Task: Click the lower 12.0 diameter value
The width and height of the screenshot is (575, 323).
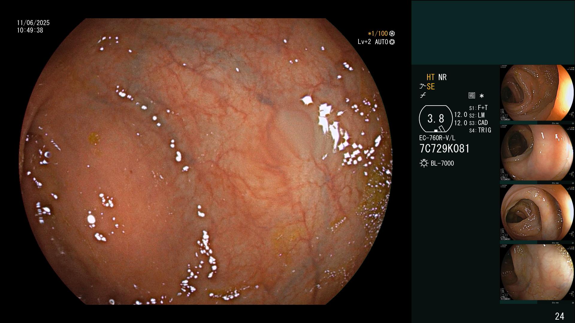Action: pyautogui.click(x=461, y=123)
